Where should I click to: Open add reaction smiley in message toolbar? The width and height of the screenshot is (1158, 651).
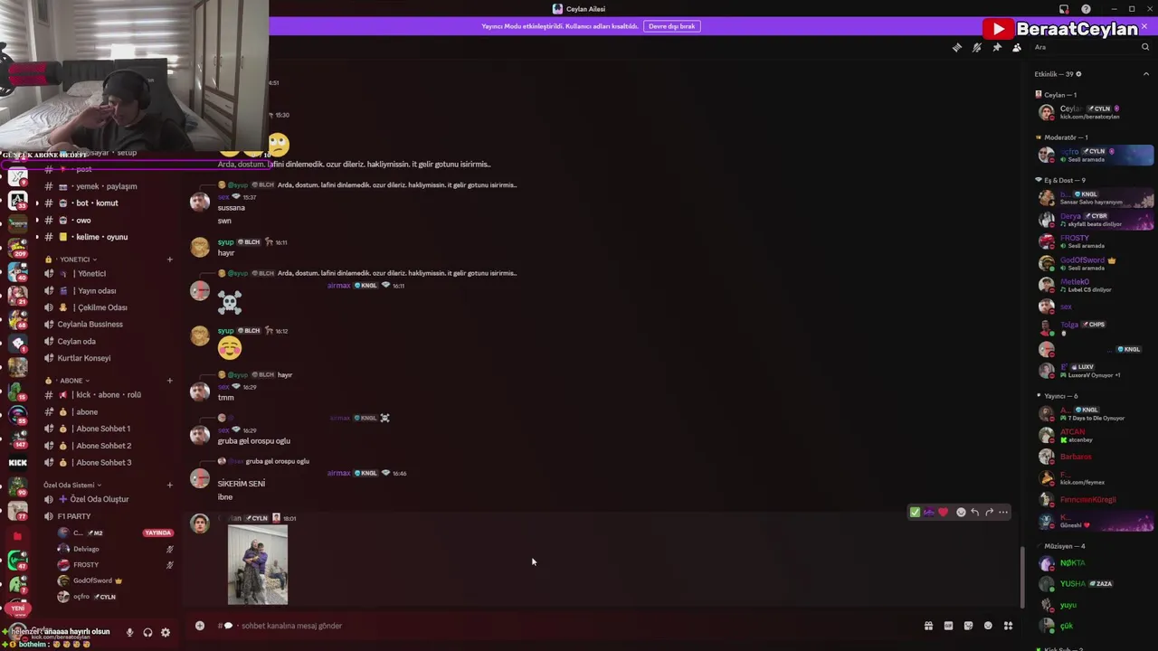pyautogui.click(x=961, y=513)
